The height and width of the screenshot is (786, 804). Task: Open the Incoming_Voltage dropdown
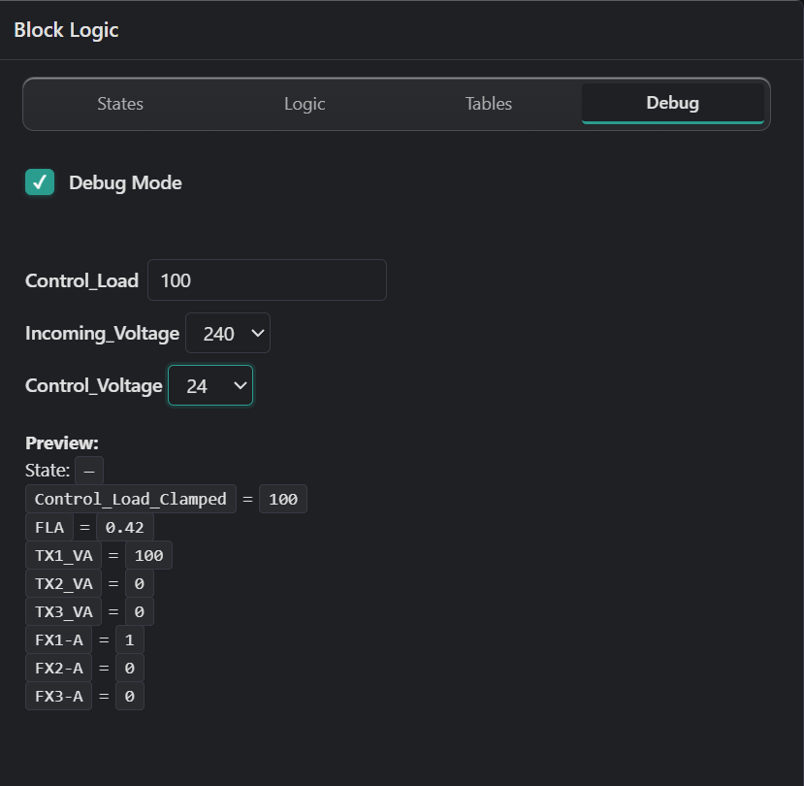tap(228, 333)
